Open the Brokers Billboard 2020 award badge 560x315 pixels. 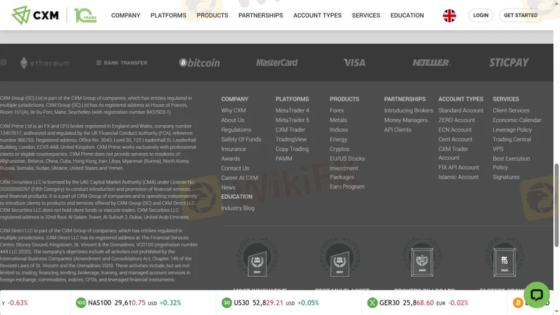coord(422,258)
